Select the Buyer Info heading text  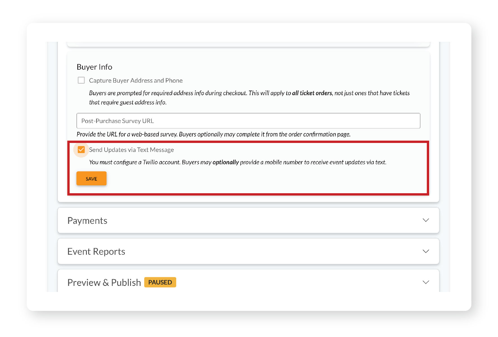pos(94,67)
